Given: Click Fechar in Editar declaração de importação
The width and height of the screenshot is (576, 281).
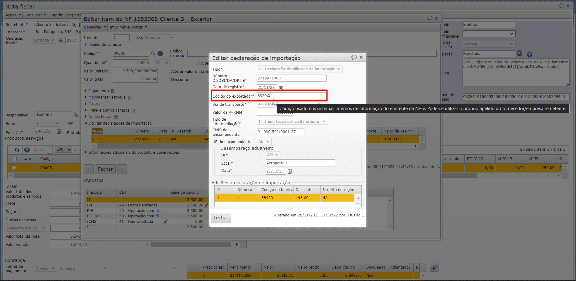Looking at the screenshot, I should pos(221,218).
